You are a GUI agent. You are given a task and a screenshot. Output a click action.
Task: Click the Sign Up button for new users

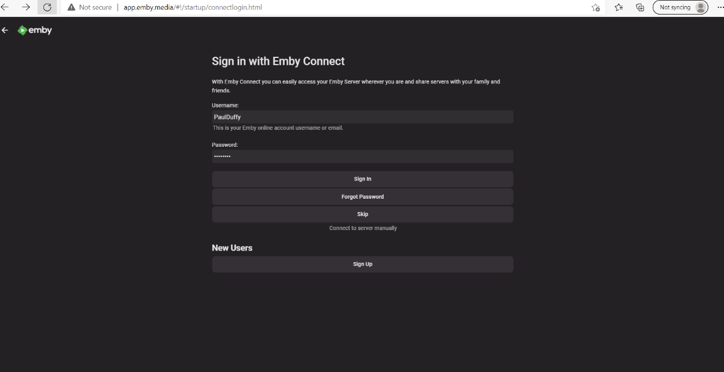[x=362, y=264]
